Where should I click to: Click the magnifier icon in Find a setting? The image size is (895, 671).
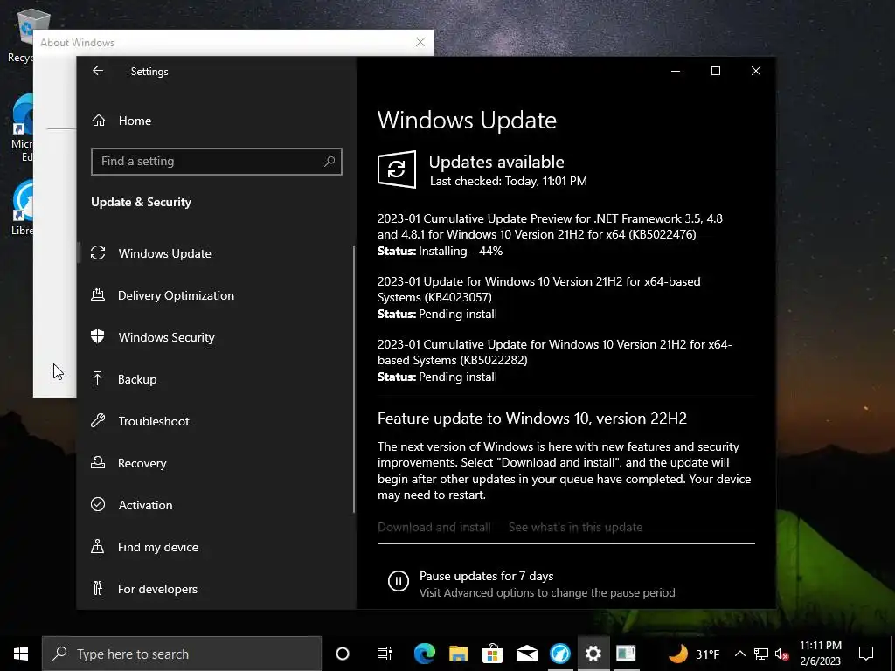[330, 162]
